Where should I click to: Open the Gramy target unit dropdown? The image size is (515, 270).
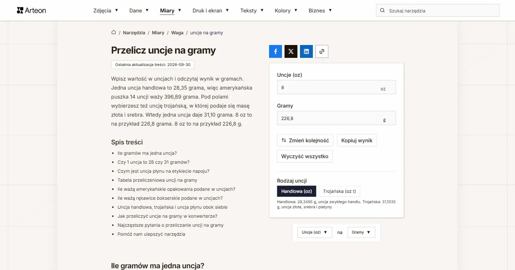(361, 232)
